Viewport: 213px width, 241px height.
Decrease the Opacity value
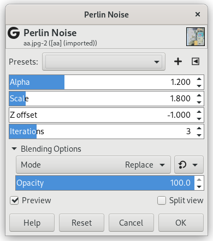coord(199,186)
